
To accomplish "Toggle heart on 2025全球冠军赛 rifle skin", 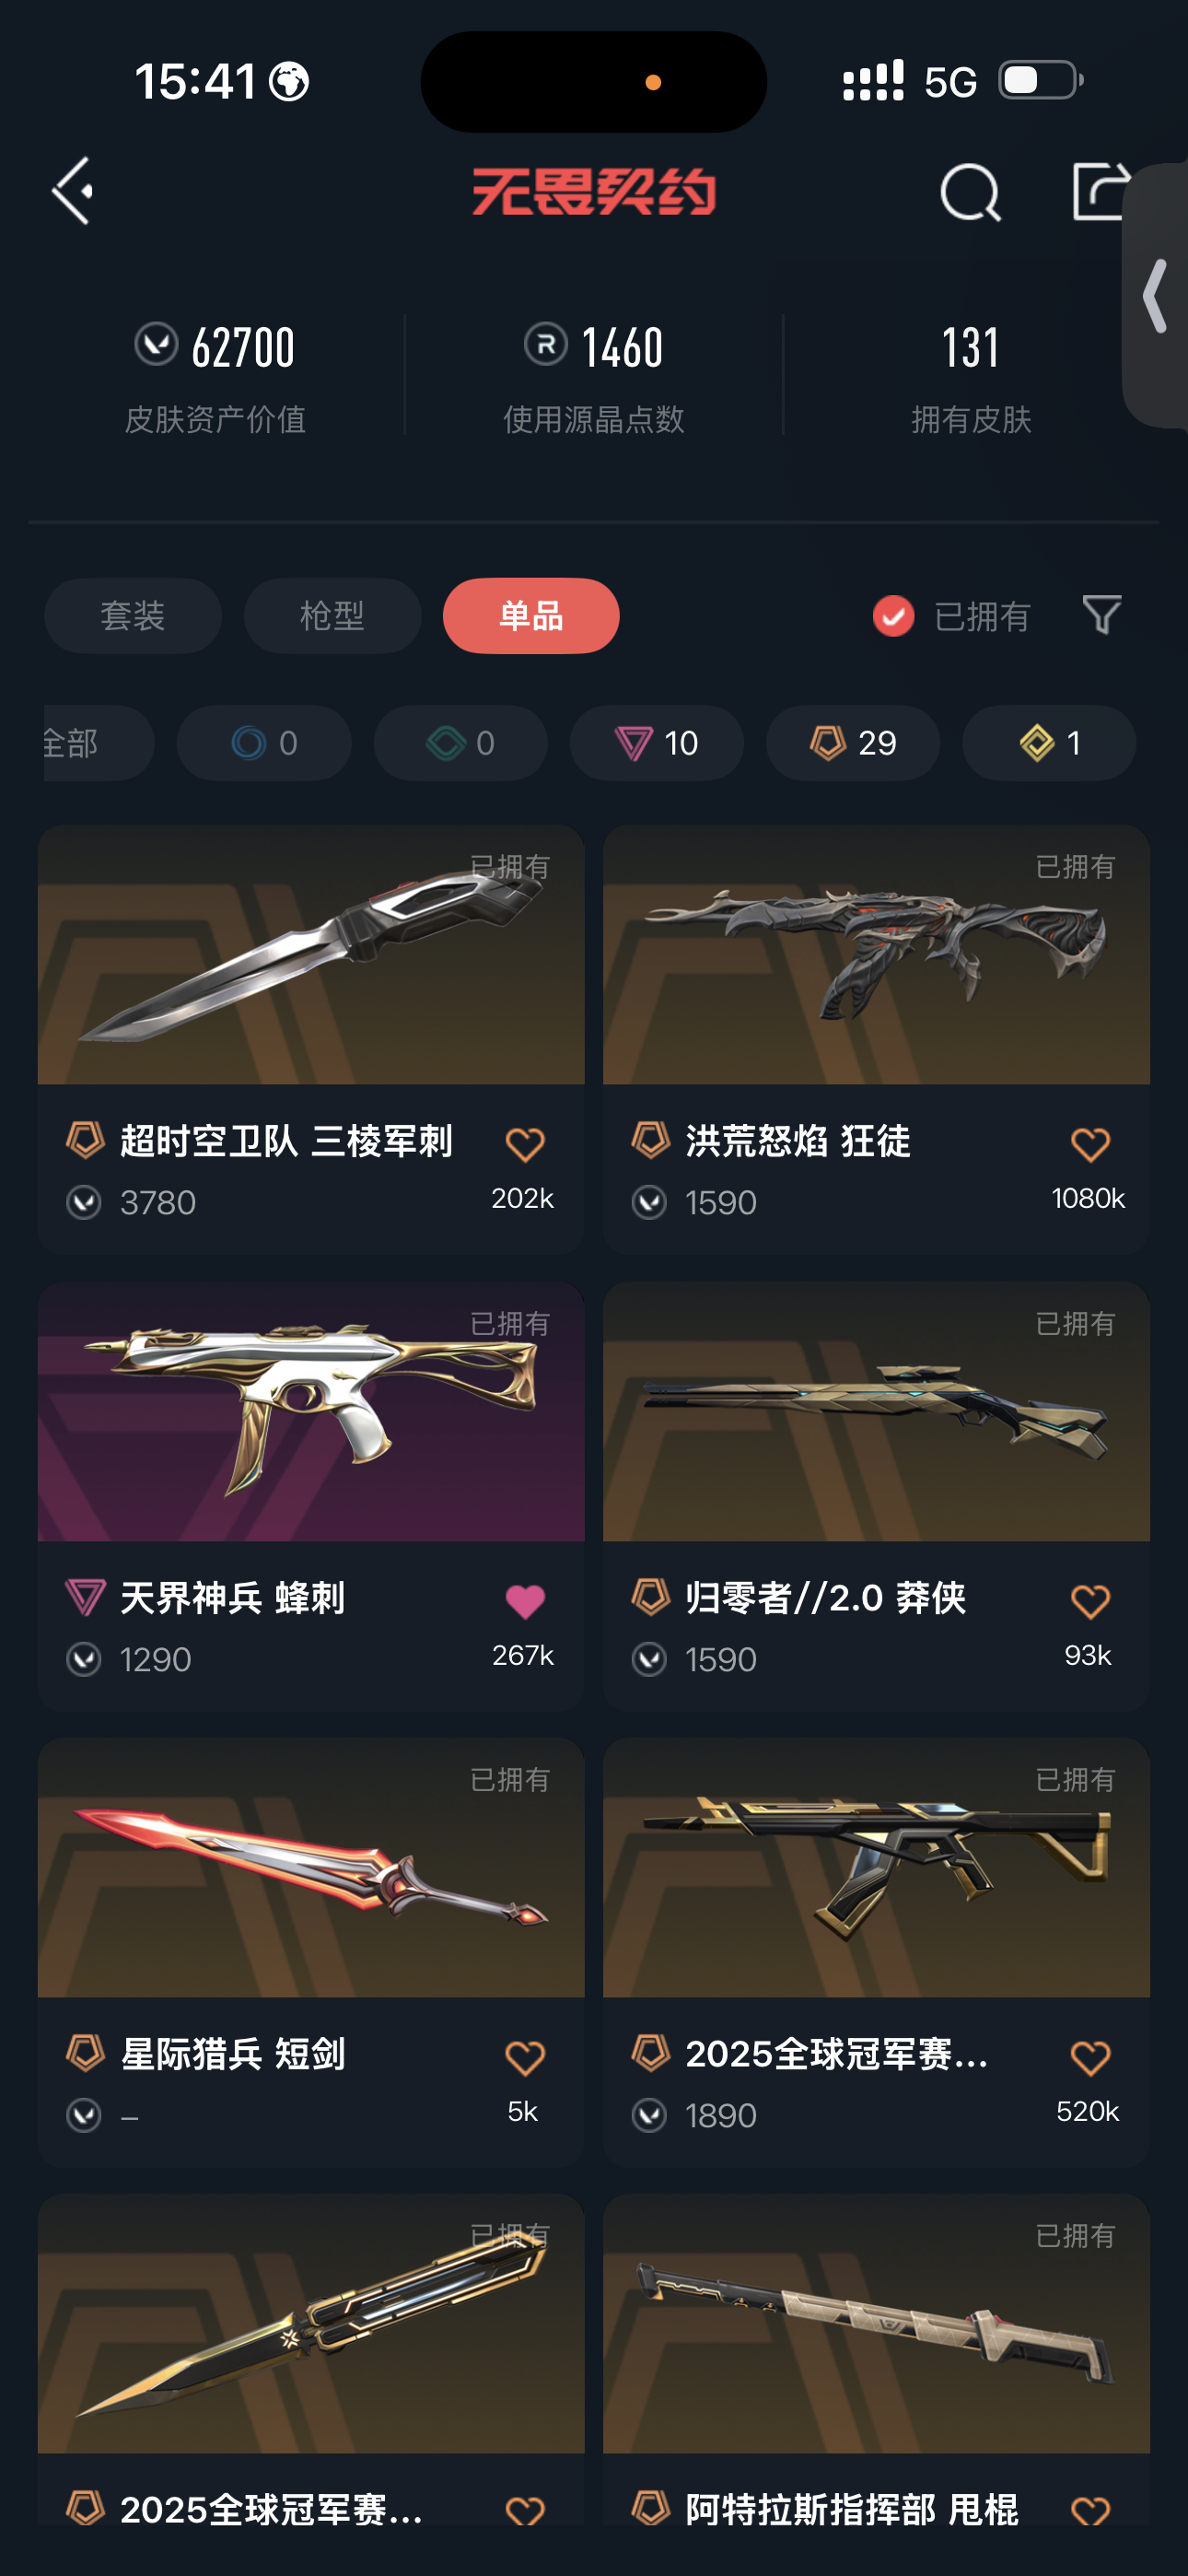I will coord(1090,2057).
